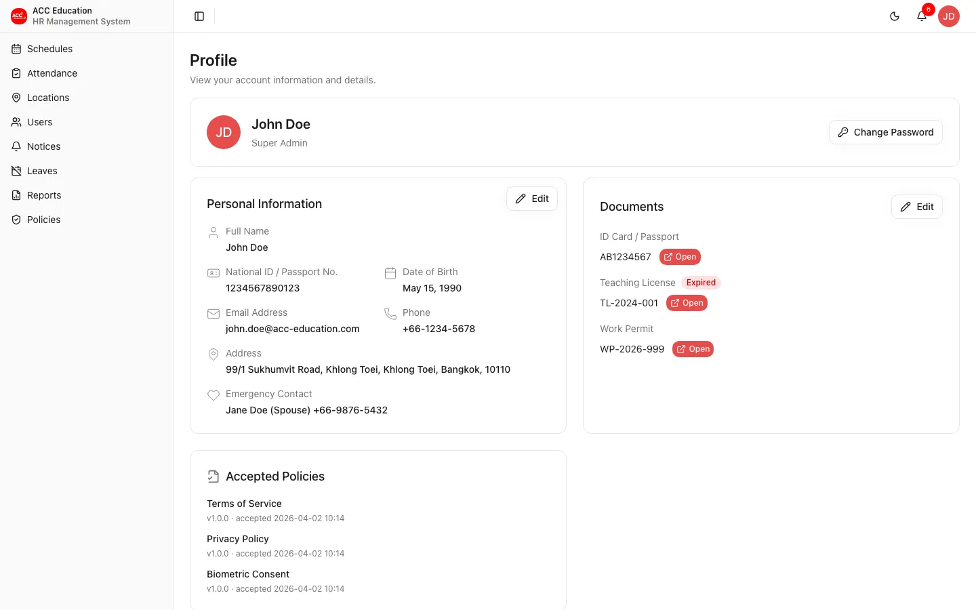Click the Expired badge on Teaching License
This screenshot has width=976, height=610.
[701, 283]
